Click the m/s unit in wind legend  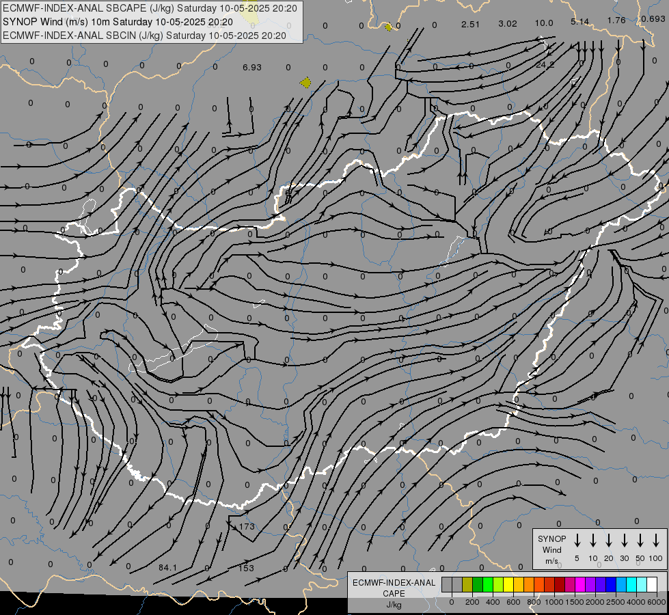(551, 561)
